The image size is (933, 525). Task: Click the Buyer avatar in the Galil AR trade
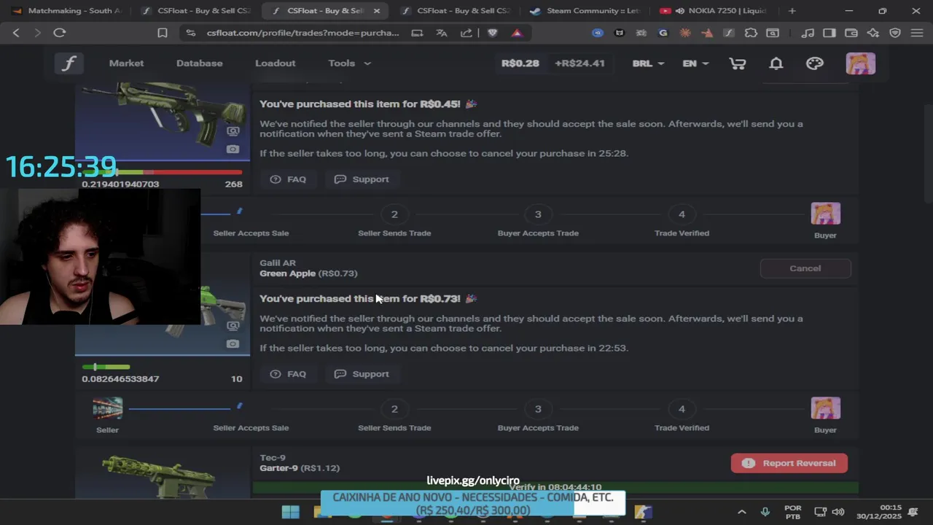(x=825, y=408)
